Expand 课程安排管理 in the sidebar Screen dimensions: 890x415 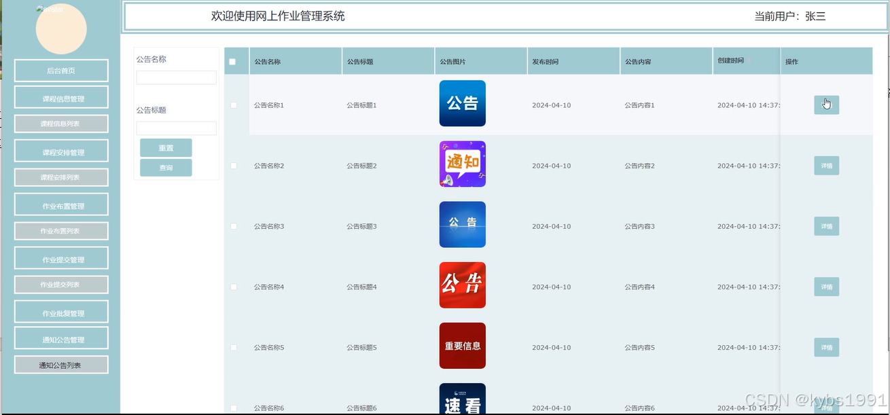[61, 152]
